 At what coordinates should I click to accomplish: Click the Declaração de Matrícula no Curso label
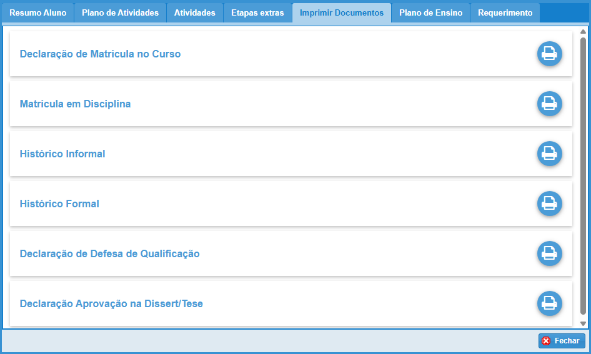tap(100, 54)
